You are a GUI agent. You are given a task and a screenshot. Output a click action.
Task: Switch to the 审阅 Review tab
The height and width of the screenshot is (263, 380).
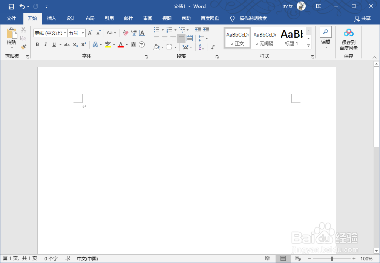148,18
